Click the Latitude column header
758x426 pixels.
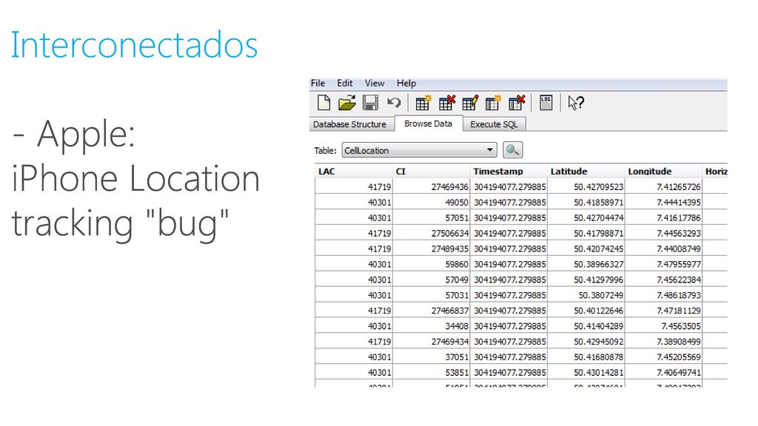pos(586,171)
